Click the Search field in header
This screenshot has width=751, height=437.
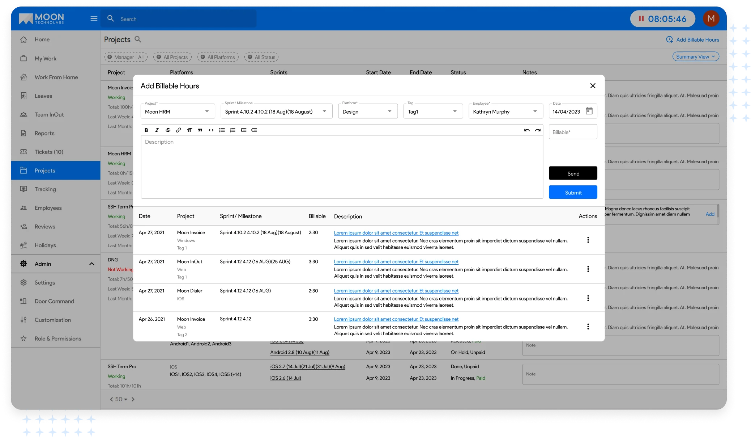(x=179, y=19)
